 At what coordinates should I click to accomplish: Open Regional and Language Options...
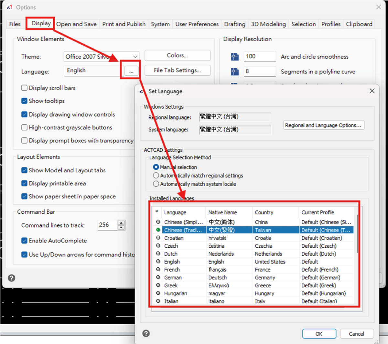tap(324, 125)
